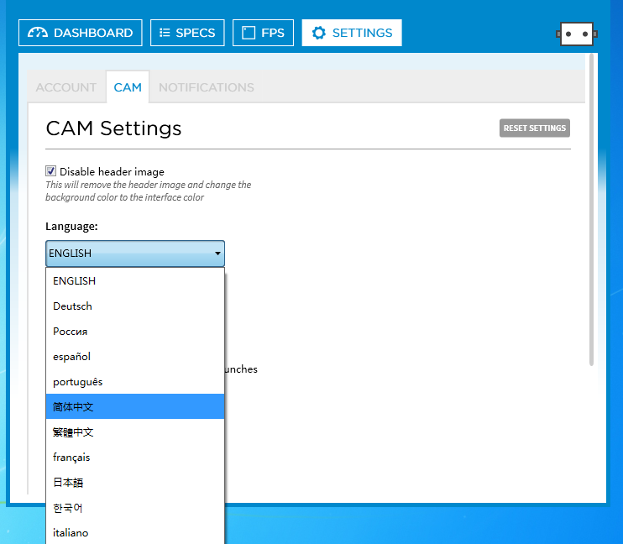This screenshot has width=623, height=544.
Task: Choose Deutsch in the language list
Action: 73,306
